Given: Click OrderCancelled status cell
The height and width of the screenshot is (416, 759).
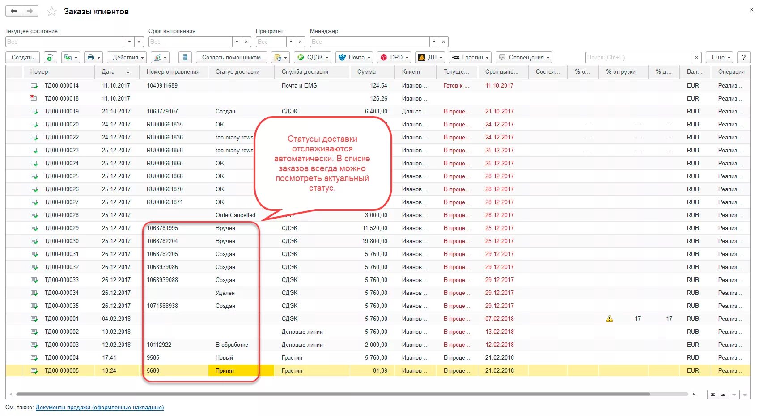Looking at the screenshot, I should tap(235, 215).
